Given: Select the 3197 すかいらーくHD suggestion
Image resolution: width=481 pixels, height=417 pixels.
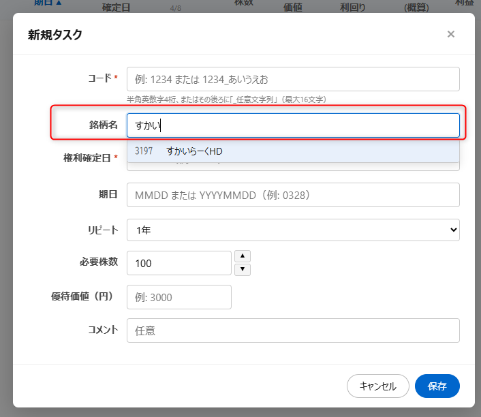Looking at the screenshot, I should click(293, 151).
